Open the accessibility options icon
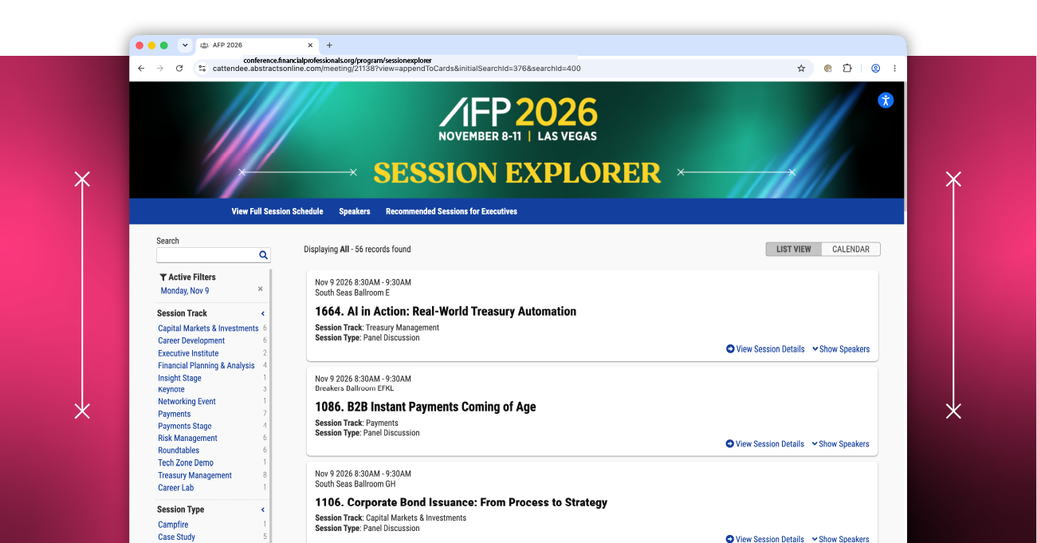1037x543 pixels. pyautogui.click(x=886, y=100)
